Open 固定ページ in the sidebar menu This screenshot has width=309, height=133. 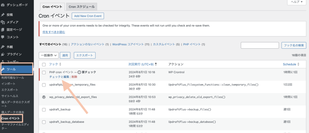[x=14, y=30]
